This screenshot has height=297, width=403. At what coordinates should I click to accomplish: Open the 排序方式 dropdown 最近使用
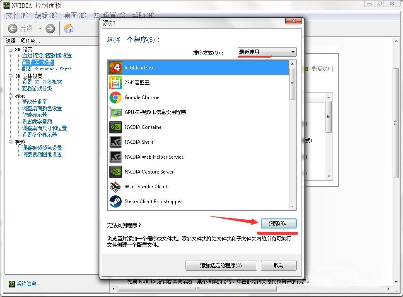pos(267,52)
